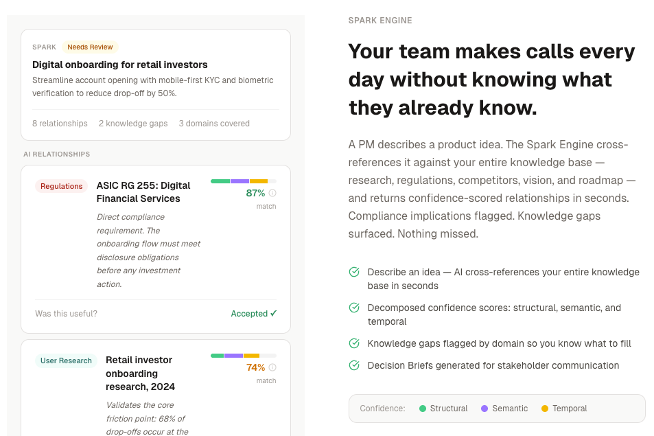The height and width of the screenshot is (436, 654).
Task: Click the confidence bar above 87% match
Action: [x=244, y=181]
